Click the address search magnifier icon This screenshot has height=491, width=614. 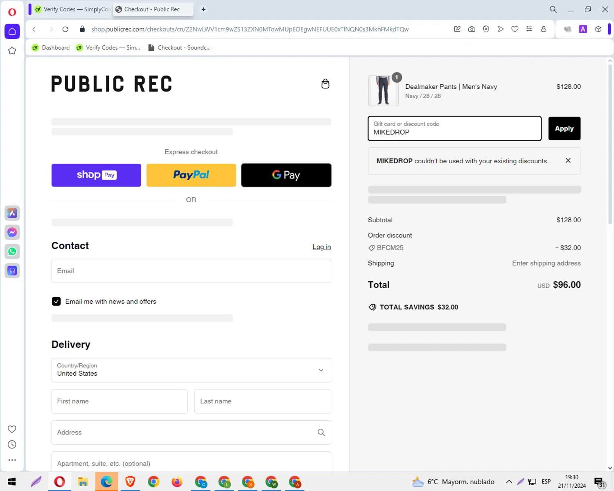pyautogui.click(x=321, y=432)
